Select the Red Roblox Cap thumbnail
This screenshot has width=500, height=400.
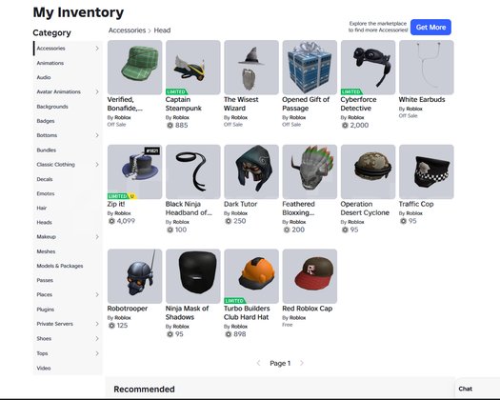[310, 276]
